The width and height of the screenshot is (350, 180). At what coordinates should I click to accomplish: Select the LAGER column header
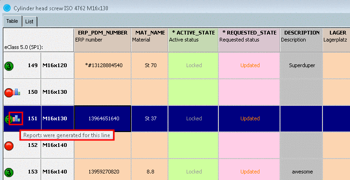(336, 40)
